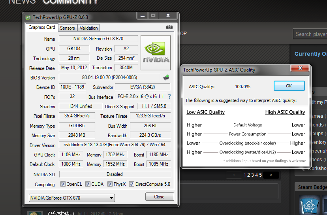This screenshot has width=327, height=215.
Task: Switch to the Sensors tab
Action: 67,28
